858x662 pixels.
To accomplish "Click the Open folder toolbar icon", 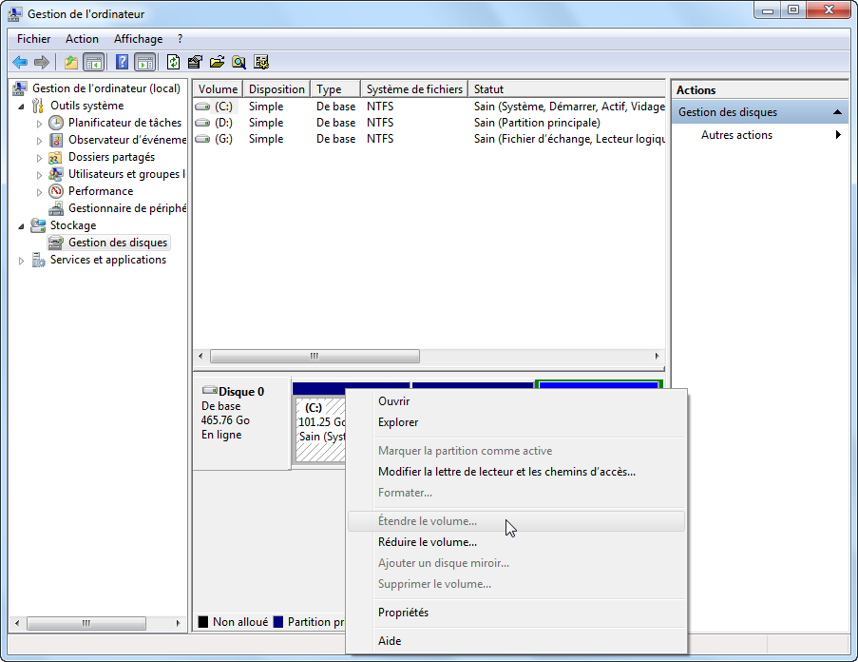I will [217, 63].
